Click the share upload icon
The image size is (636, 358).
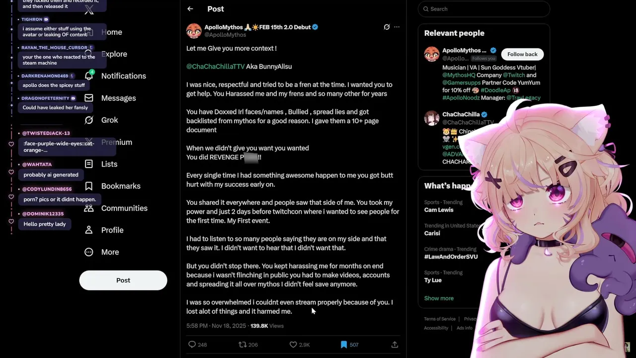click(x=395, y=345)
